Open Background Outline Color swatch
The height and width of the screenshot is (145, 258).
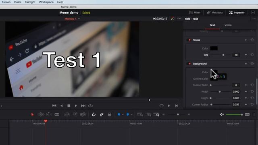coord(214,79)
